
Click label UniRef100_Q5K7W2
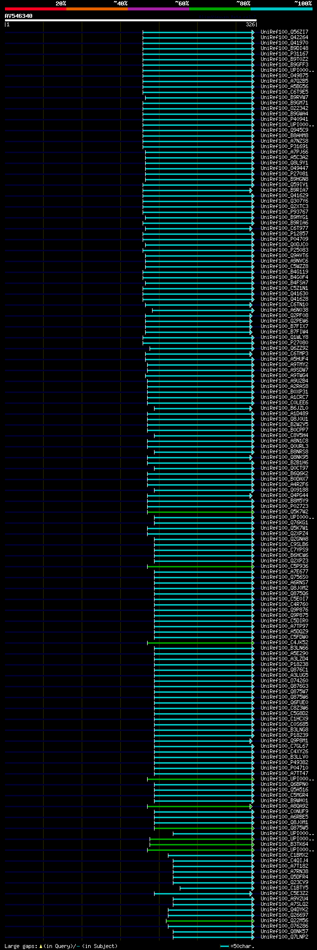(284, 511)
